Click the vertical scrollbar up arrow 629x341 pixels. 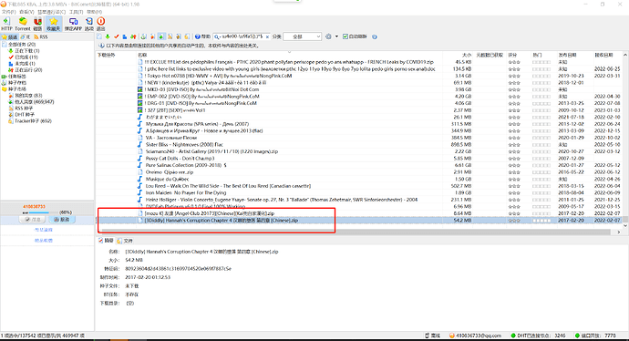click(625, 55)
